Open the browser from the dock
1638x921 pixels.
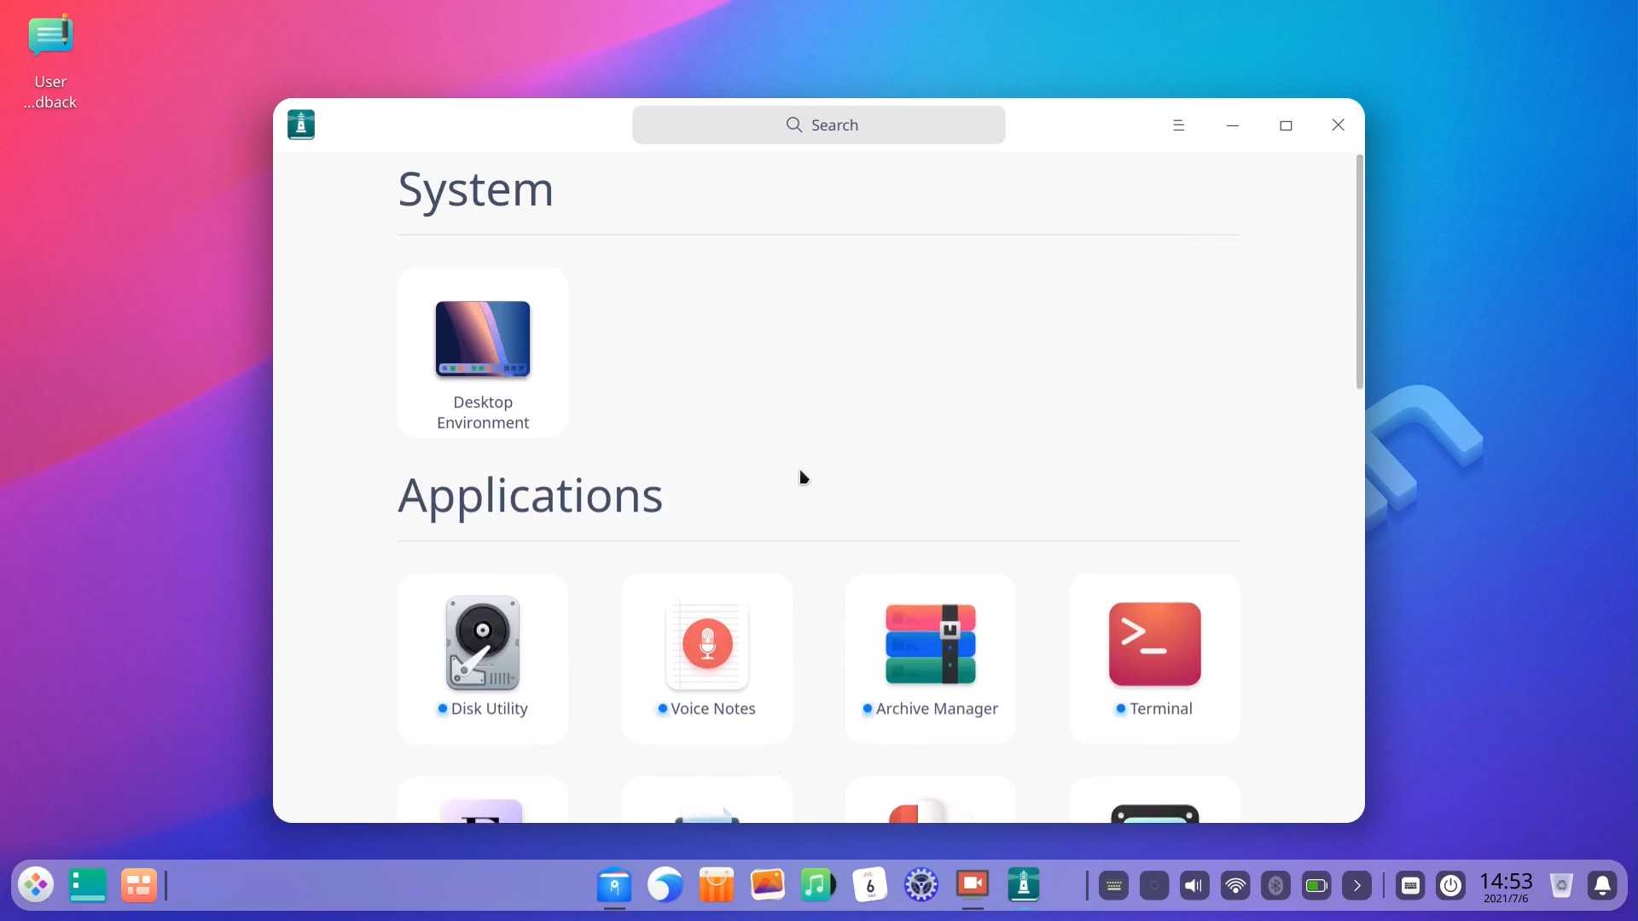pyautogui.click(x=665, y=885)
